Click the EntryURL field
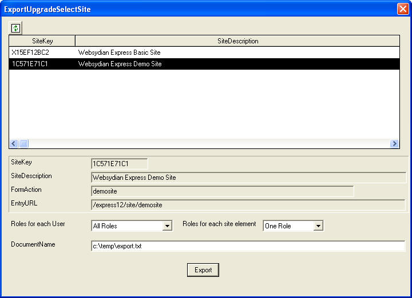The height and width of the screenshot is (298, 412). click(248, 205)
